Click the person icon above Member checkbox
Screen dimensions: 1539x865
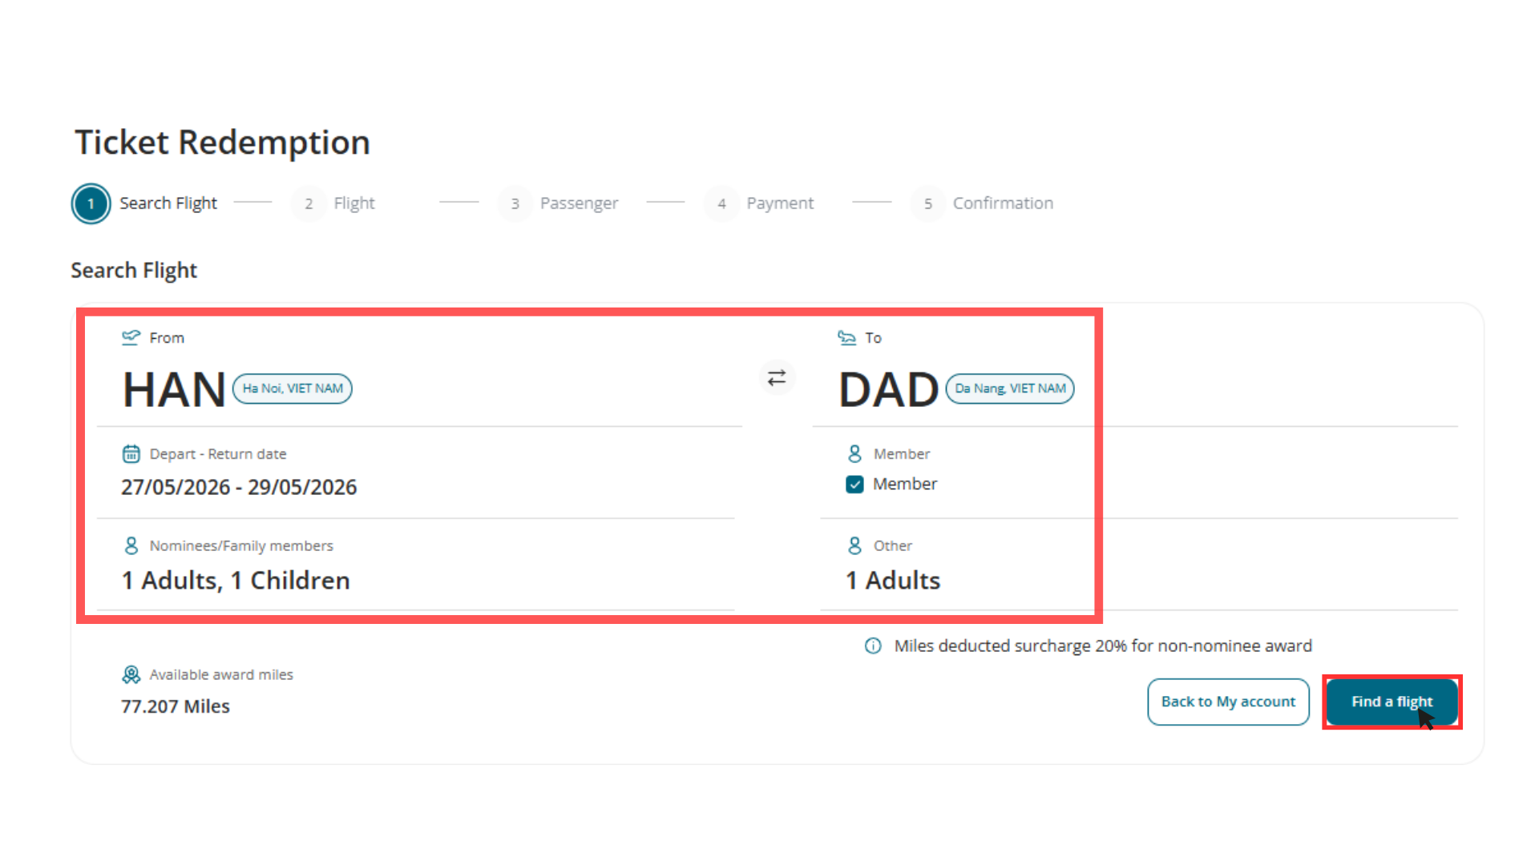tap(855, 454)
